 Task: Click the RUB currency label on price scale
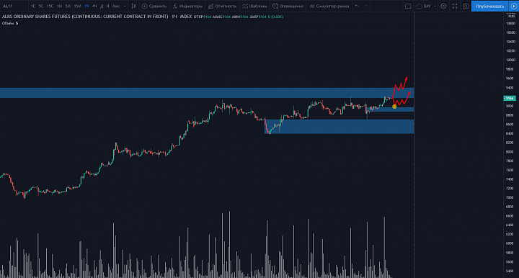tap(511, 16)
